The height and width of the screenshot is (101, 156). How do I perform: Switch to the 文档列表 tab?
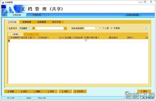[x=17, y=15]
